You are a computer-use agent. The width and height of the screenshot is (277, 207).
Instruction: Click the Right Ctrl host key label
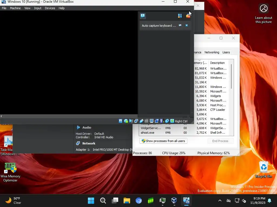181,121
